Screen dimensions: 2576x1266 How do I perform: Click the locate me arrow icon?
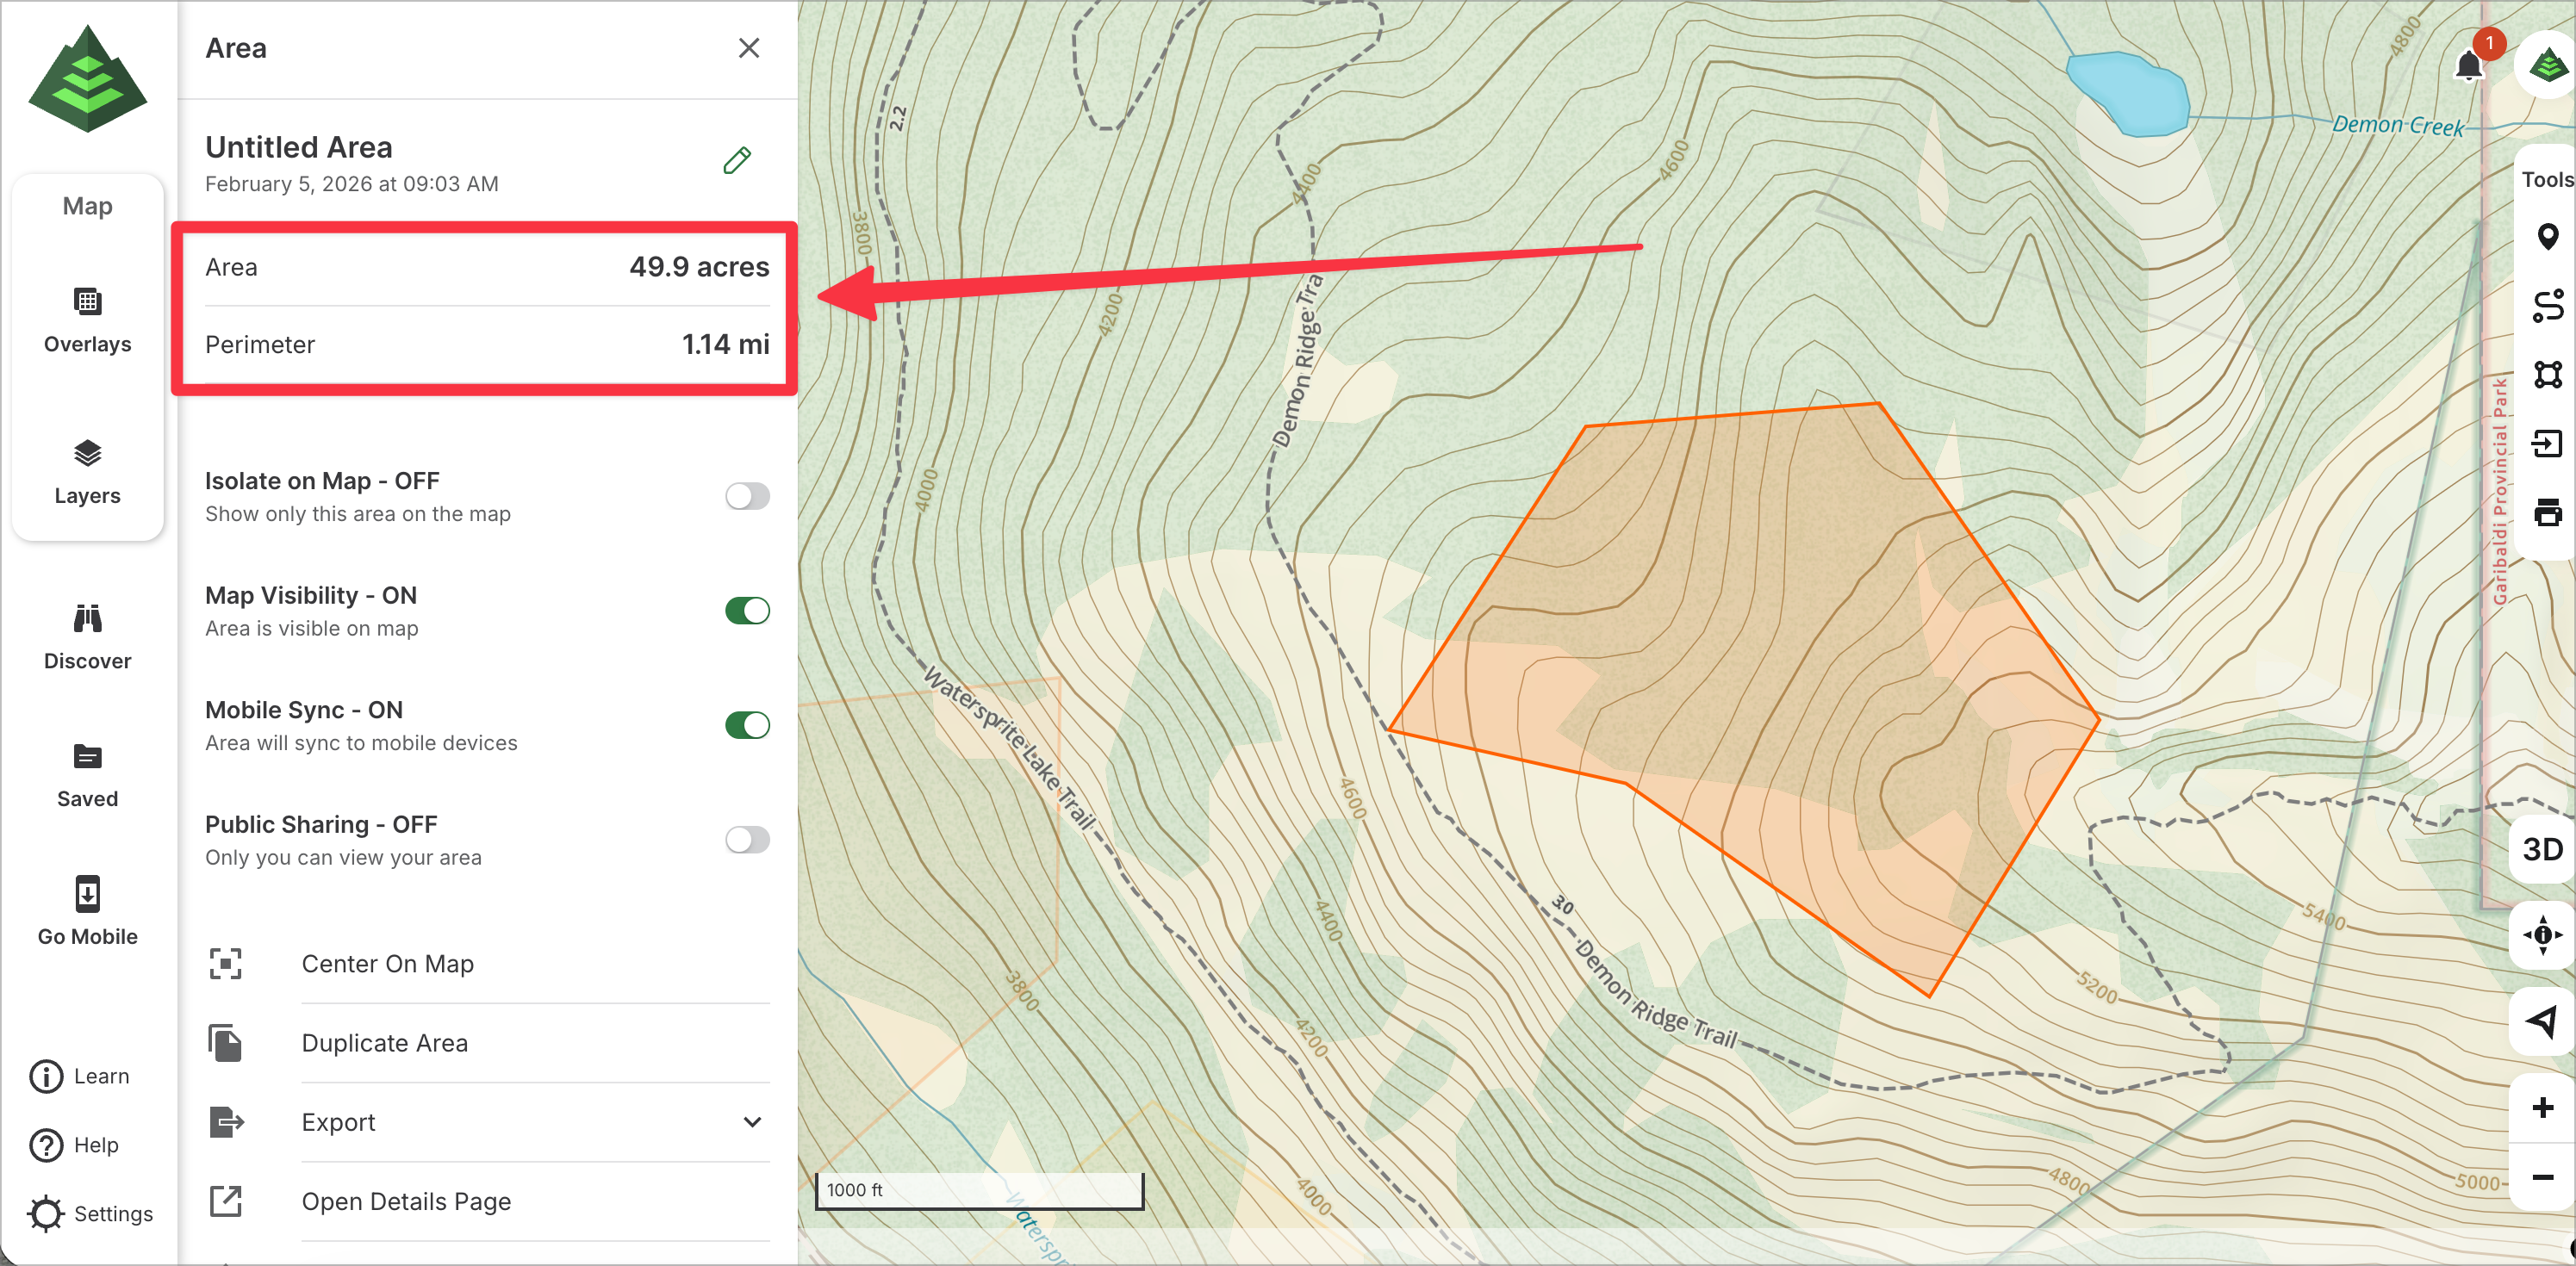[2542, 1021]
